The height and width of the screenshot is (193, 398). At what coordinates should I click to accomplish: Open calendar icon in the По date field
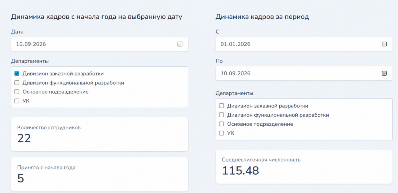[384, 74]
